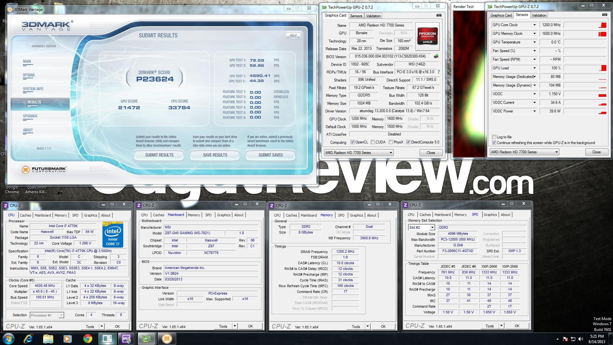Click the Futuremark Corporation logo in 3DMark Vantage

click(44, 170)
